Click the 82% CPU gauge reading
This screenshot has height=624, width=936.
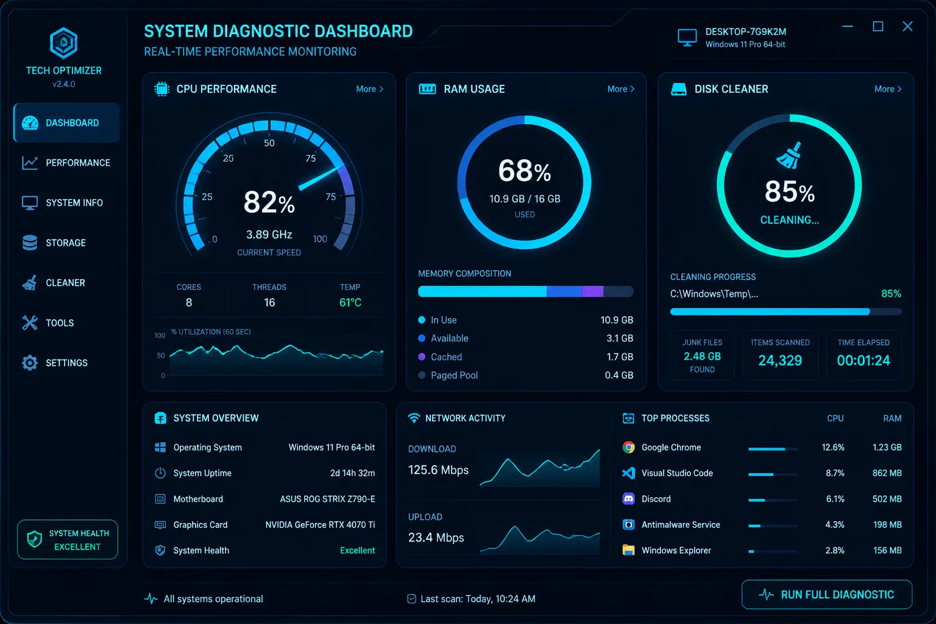269,202
